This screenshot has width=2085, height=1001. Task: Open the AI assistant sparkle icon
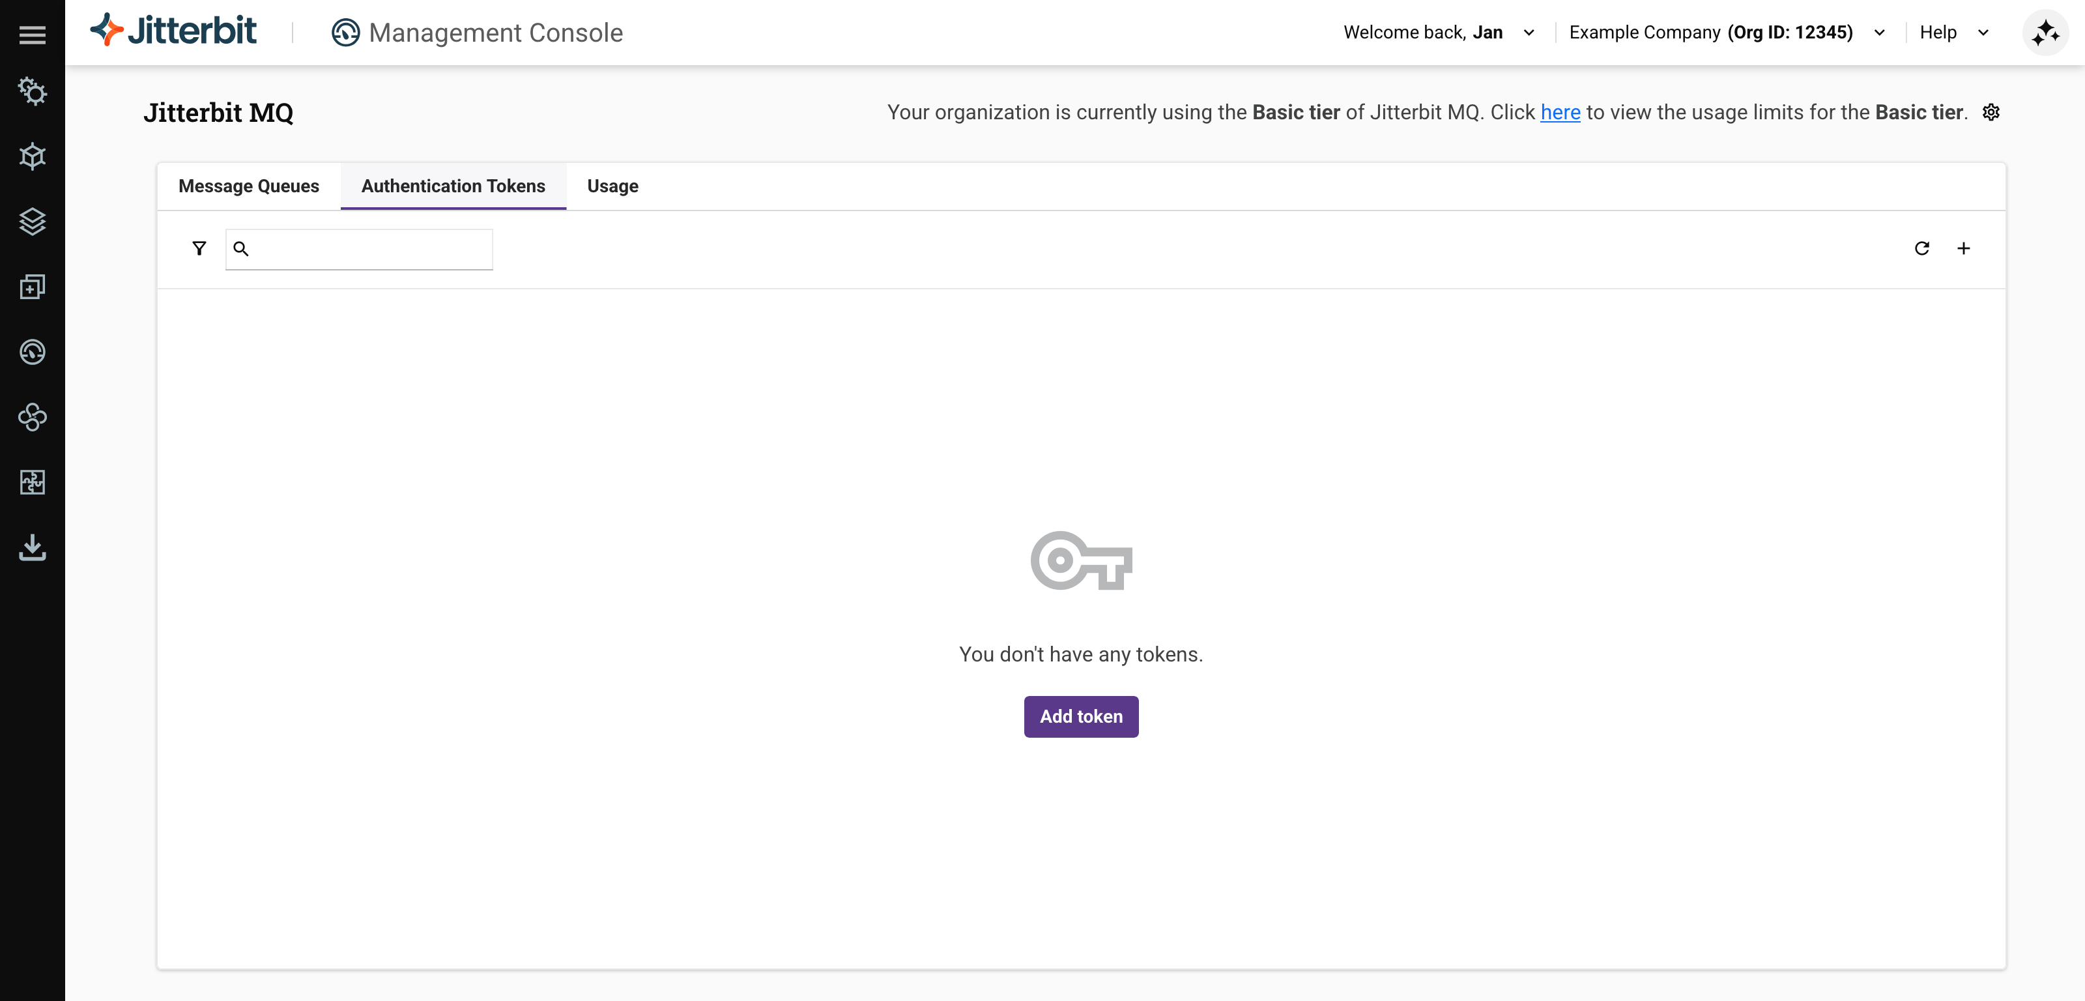[2045, 33]
